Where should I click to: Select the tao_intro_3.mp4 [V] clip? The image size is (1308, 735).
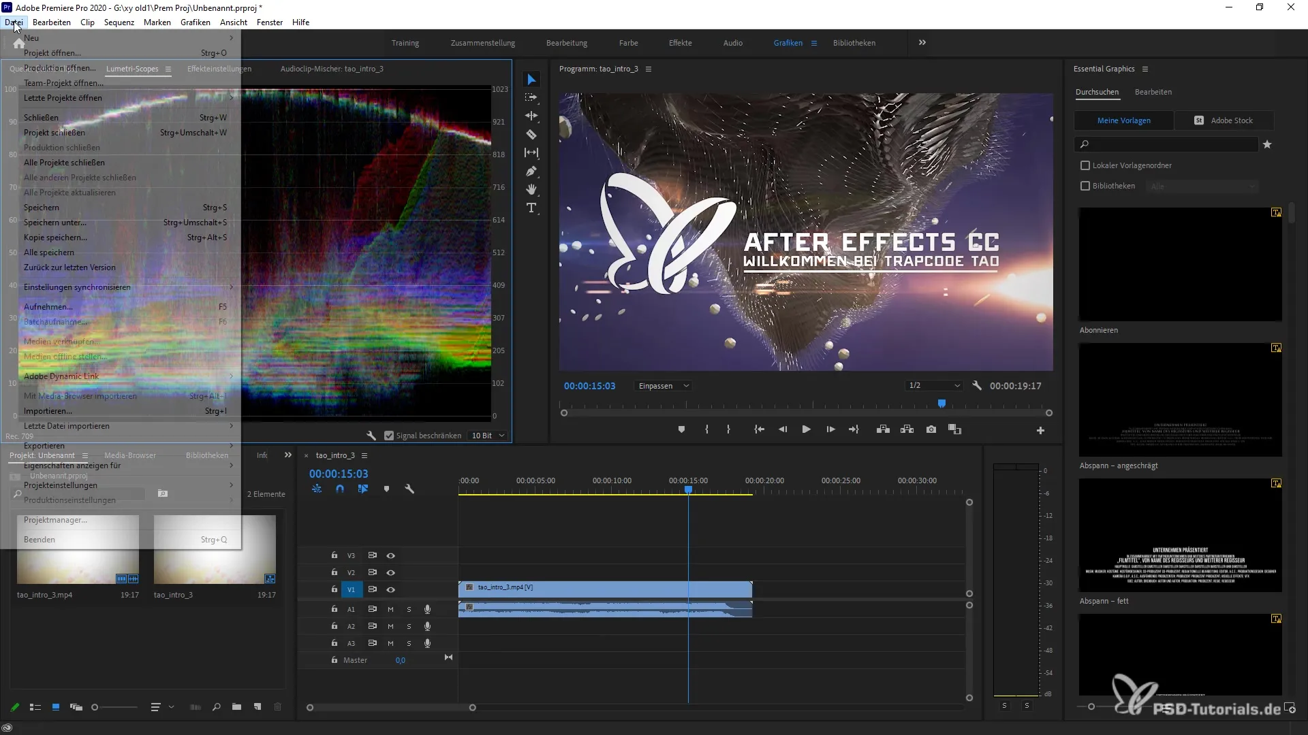coord(605,589)
